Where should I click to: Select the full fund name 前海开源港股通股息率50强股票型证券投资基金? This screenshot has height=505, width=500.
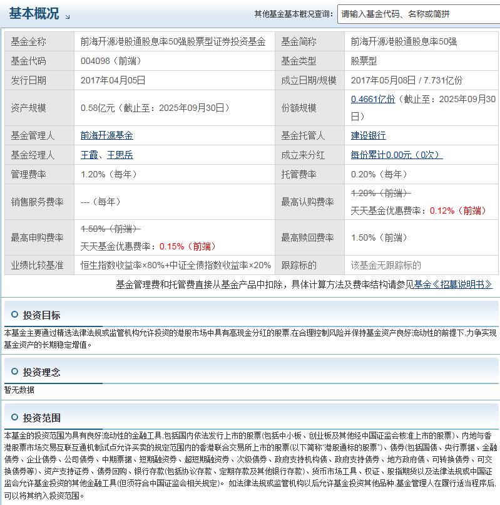click(x=173, y=41)
